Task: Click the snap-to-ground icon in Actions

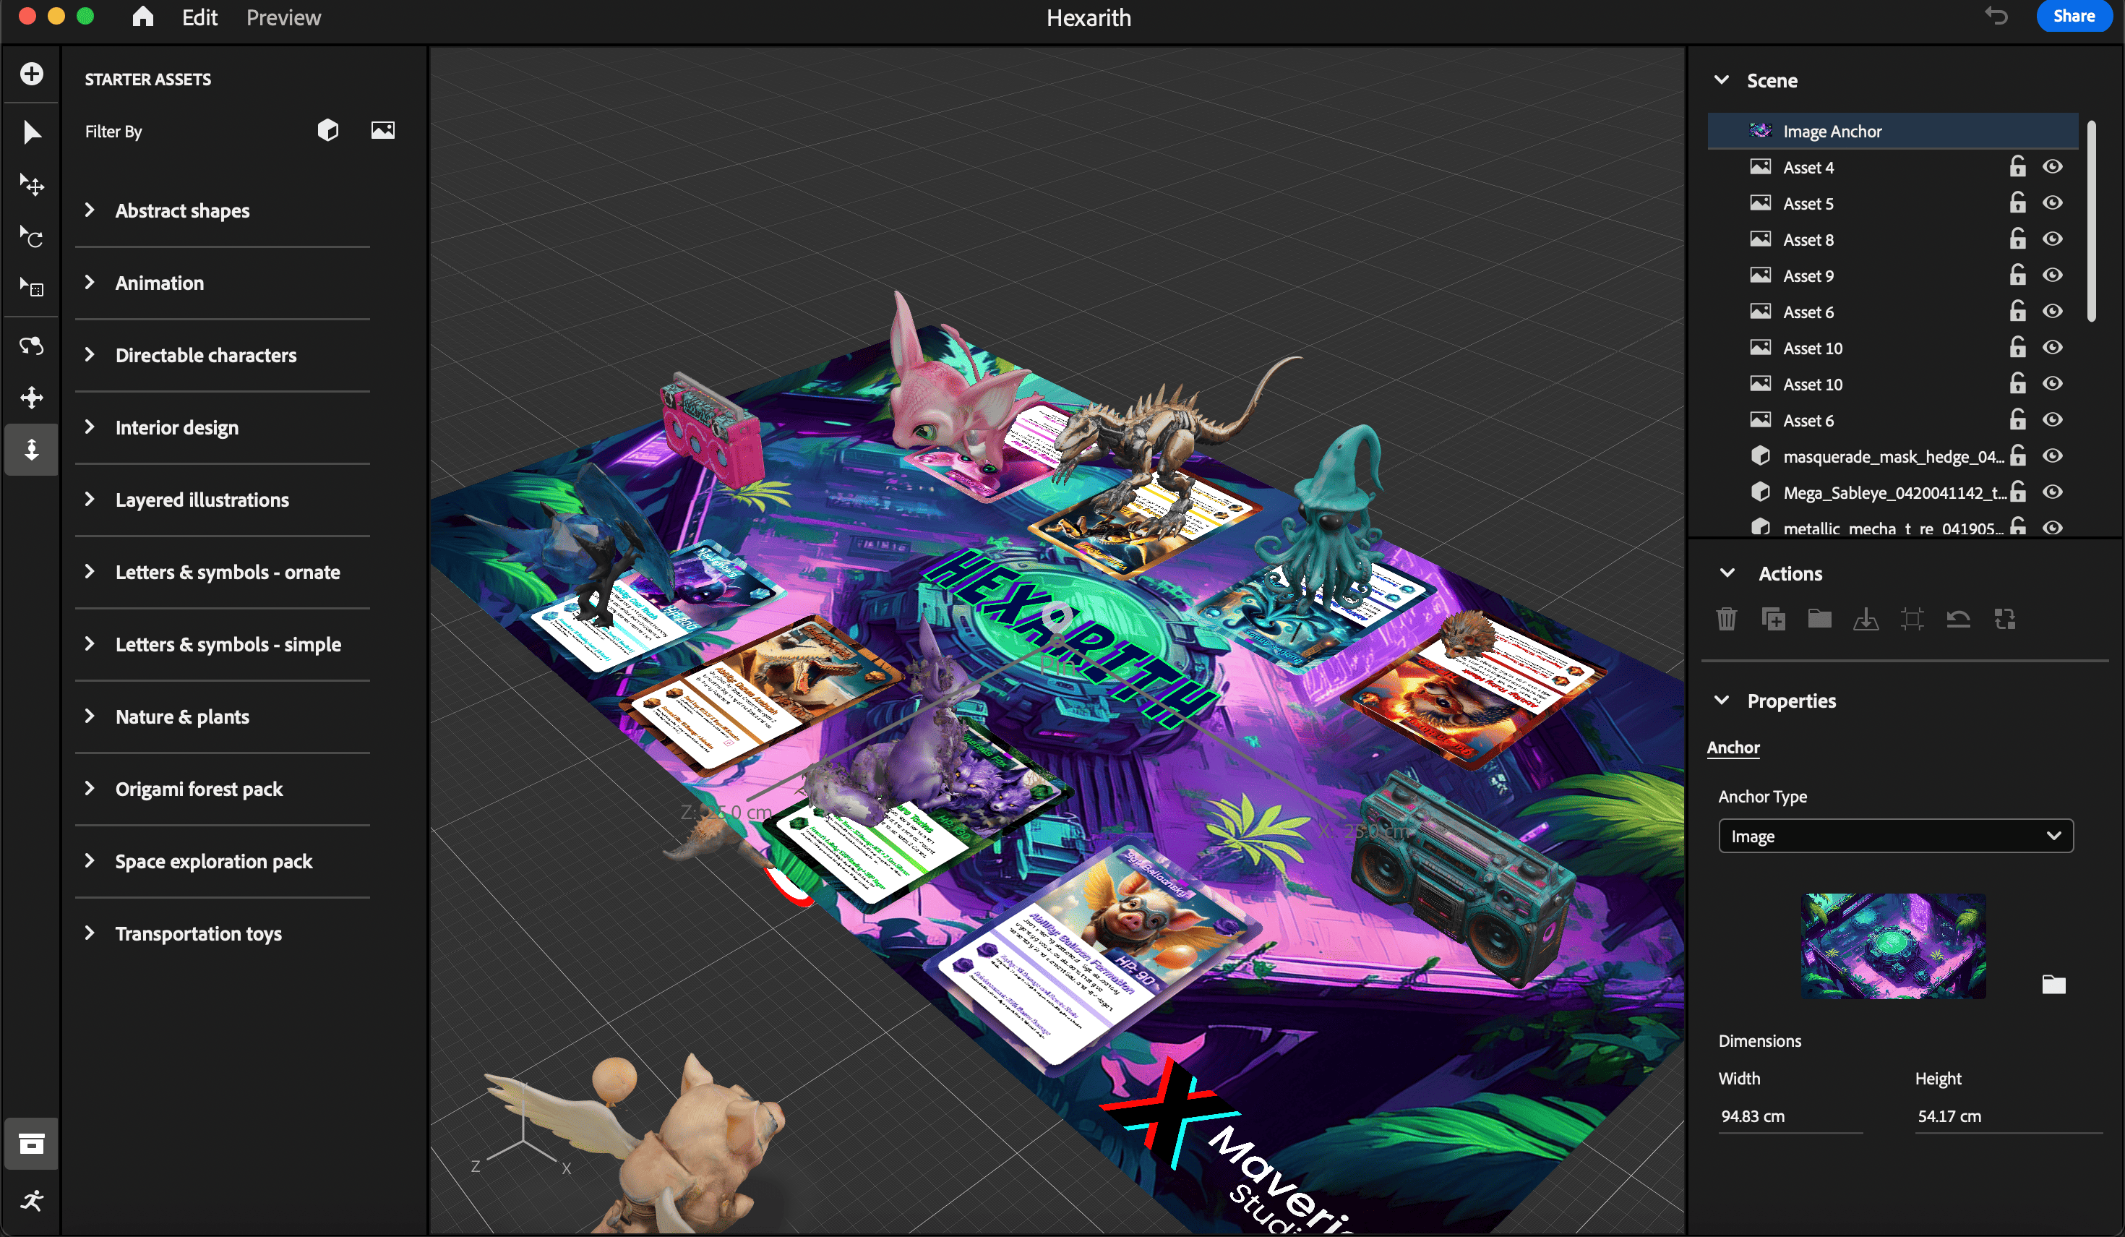Action: pyautogui.click(x=1866, y=619)
